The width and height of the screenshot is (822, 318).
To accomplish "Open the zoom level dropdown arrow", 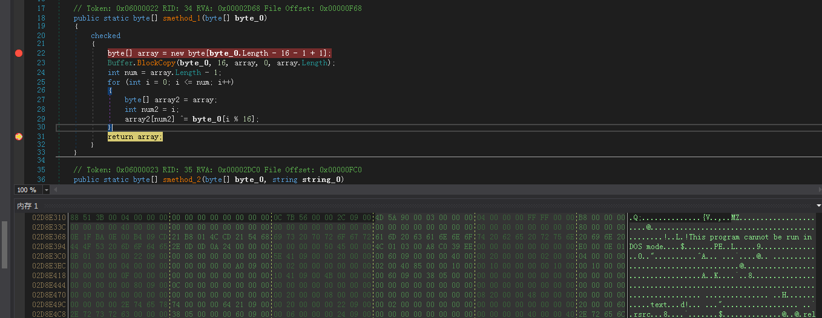I will 47,190.
